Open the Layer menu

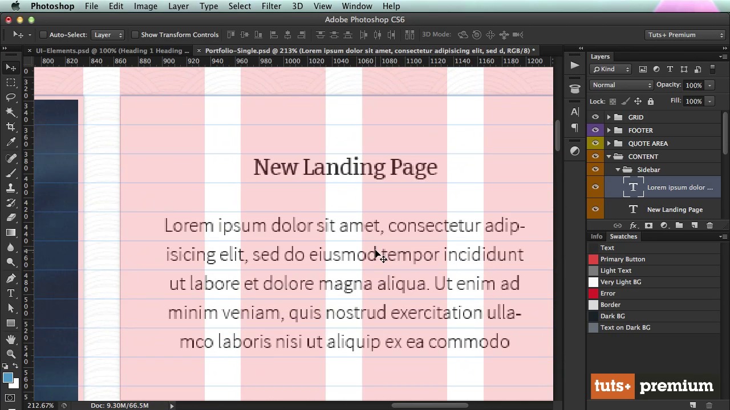click(179, 6)
